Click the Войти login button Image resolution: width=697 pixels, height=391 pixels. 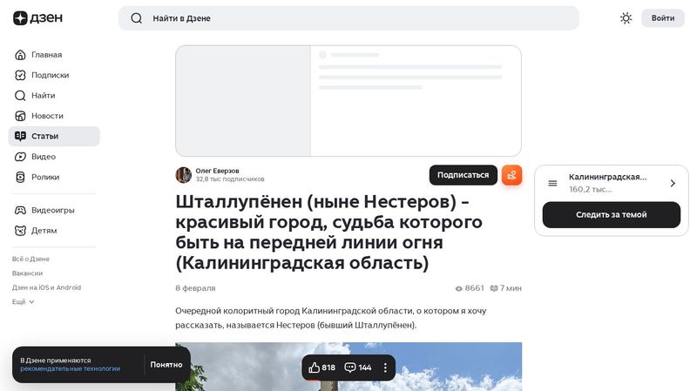(662, 18)
